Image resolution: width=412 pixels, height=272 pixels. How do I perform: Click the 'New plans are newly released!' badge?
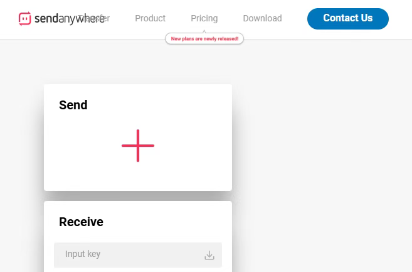(x=204, y=39)
